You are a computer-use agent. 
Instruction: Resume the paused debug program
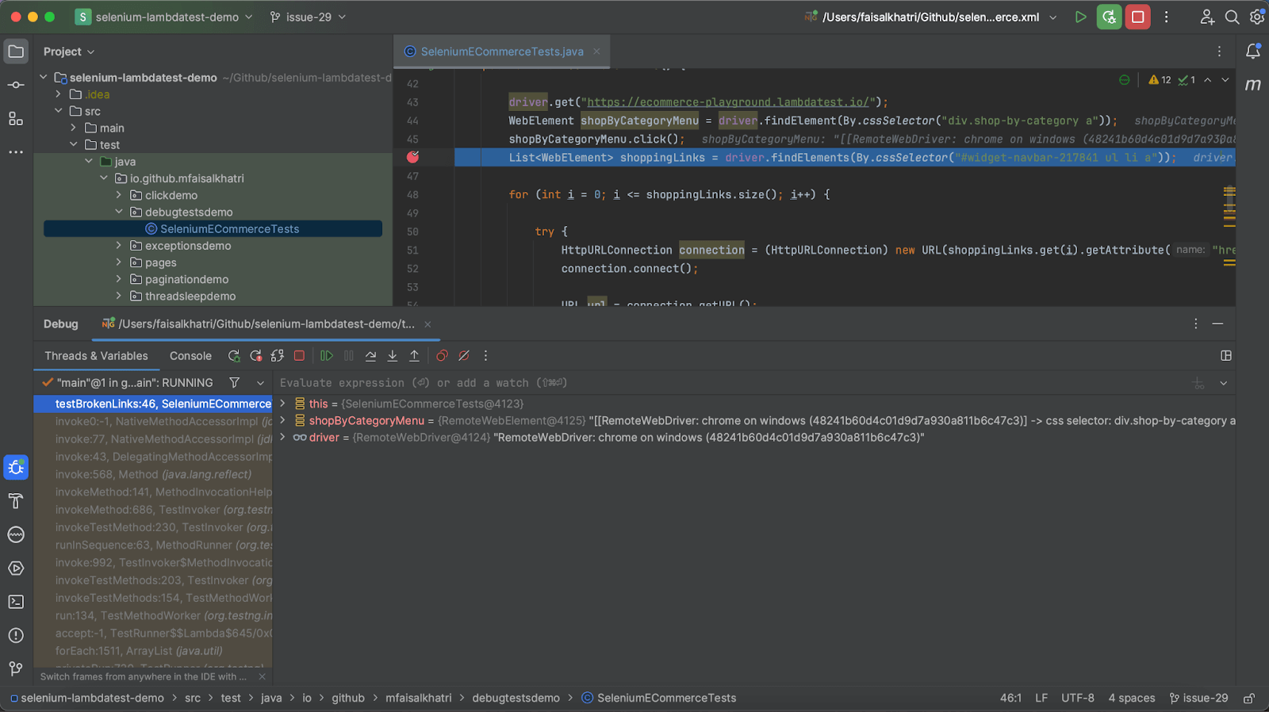[327, 356]
